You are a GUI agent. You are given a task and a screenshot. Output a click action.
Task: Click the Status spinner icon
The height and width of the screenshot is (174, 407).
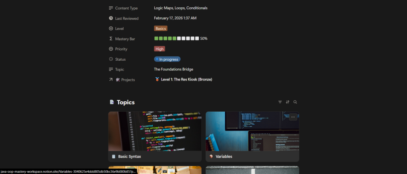[x=111, y=59]
